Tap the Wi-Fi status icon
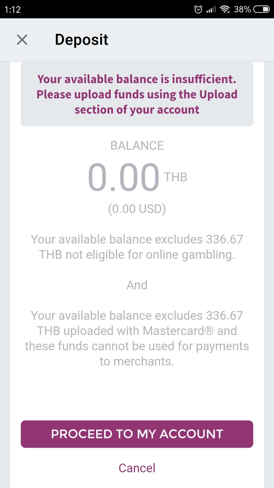The image size is (274, 488). [x=225, y=10]
